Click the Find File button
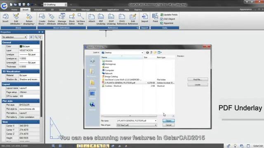 [198, 79]
